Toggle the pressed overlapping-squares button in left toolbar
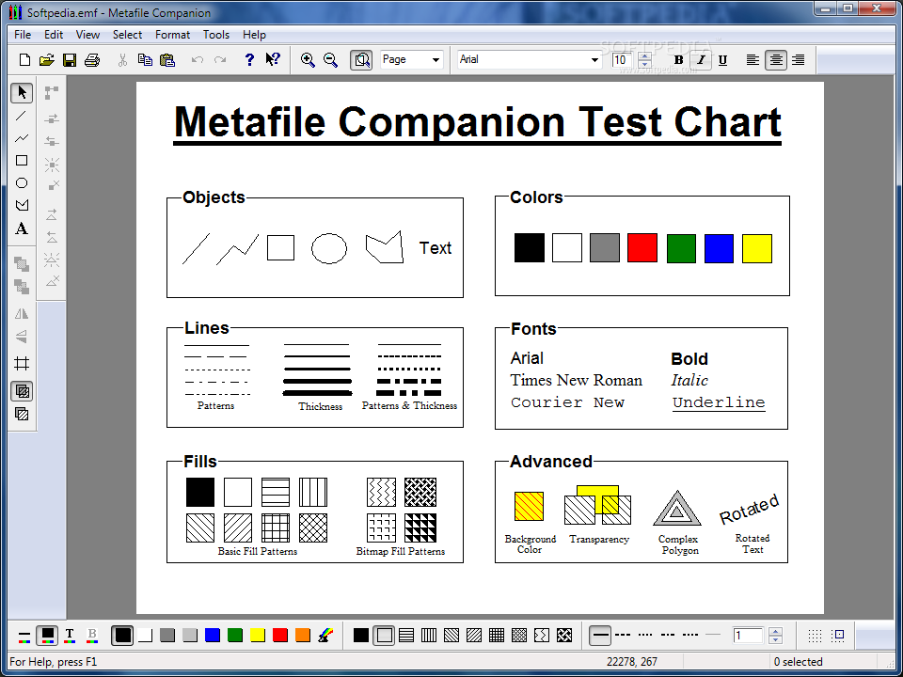Screen dimensions: 903x677 22,391
